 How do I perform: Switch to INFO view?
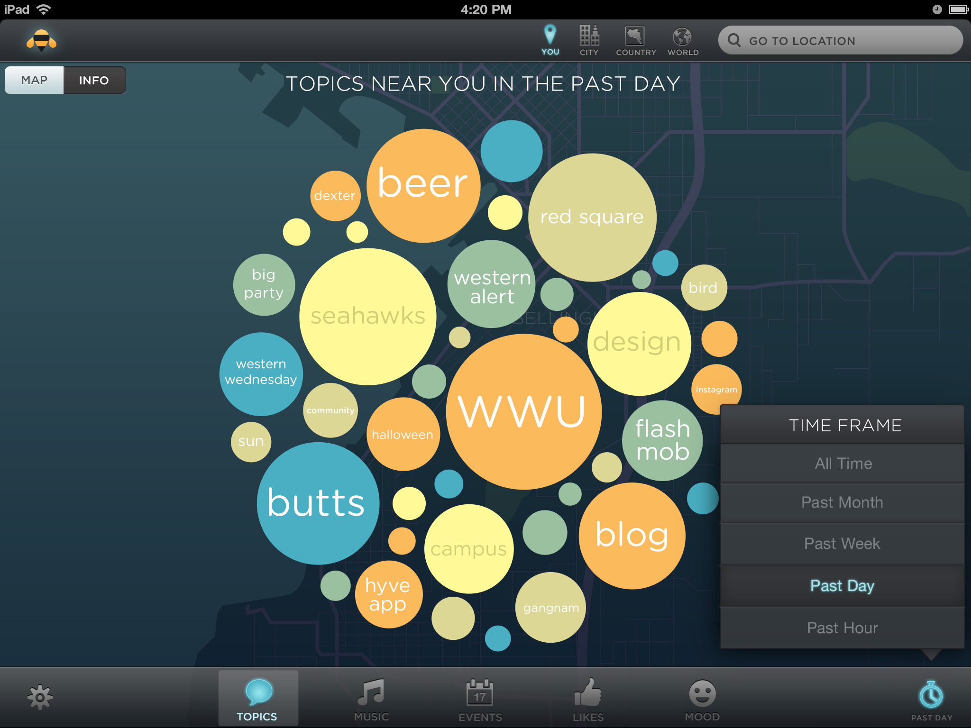[x=94, y=80]
